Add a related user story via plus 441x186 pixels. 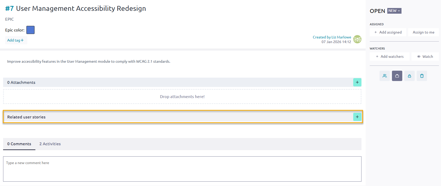click(357, 117)
